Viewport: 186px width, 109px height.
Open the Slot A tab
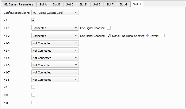(43, 4)
